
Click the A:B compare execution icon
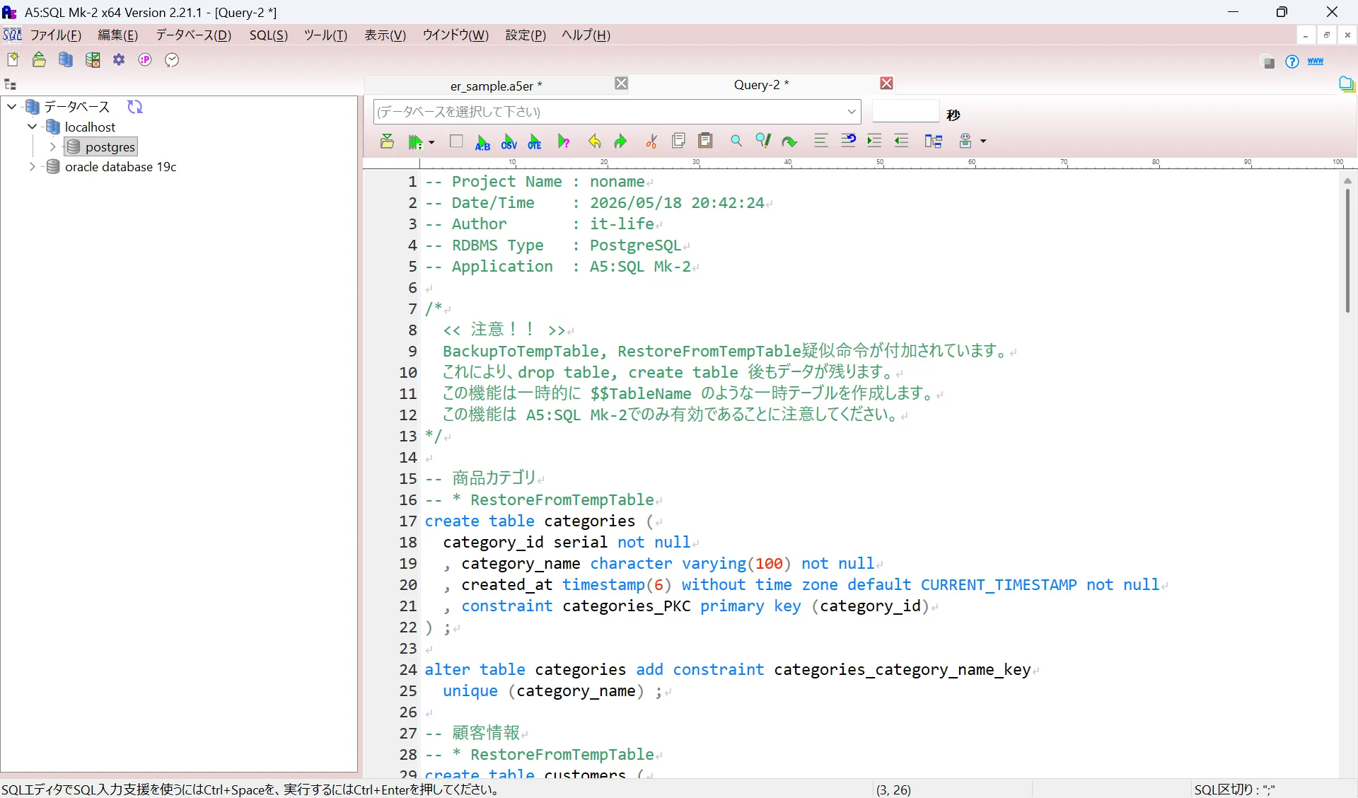coord(482,141)
